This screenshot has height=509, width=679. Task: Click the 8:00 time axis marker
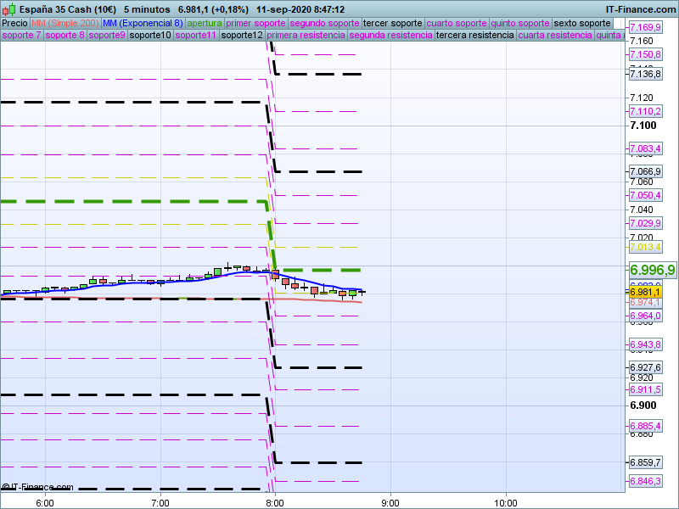coord(275,502)
